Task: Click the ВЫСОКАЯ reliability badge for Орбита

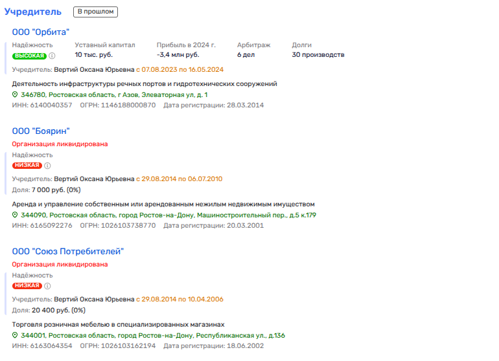Action: [x=29, y=56]
